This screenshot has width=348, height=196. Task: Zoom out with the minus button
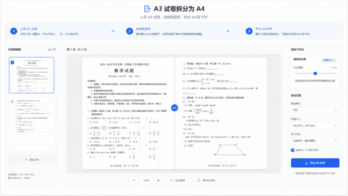point(134,181)
